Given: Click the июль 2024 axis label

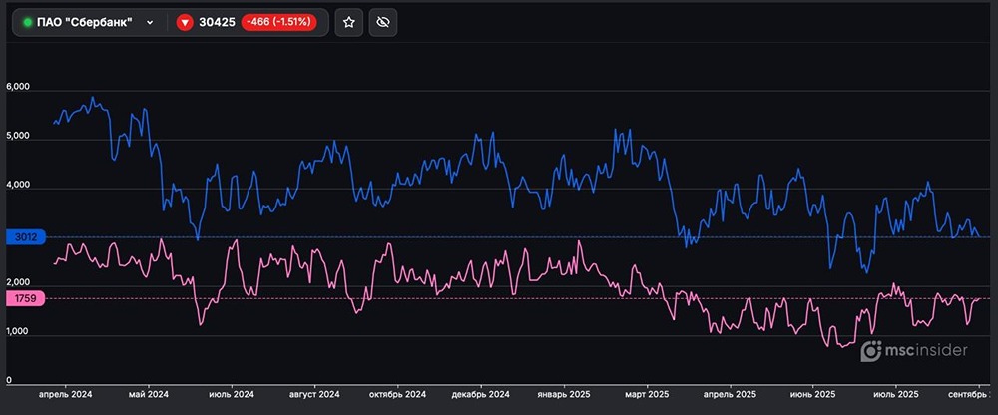Looking at the screenshot, I should [x=232, y=395].
